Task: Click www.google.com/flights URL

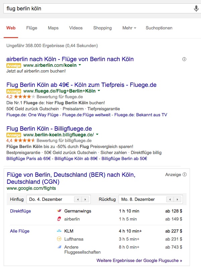Action: 31,188
